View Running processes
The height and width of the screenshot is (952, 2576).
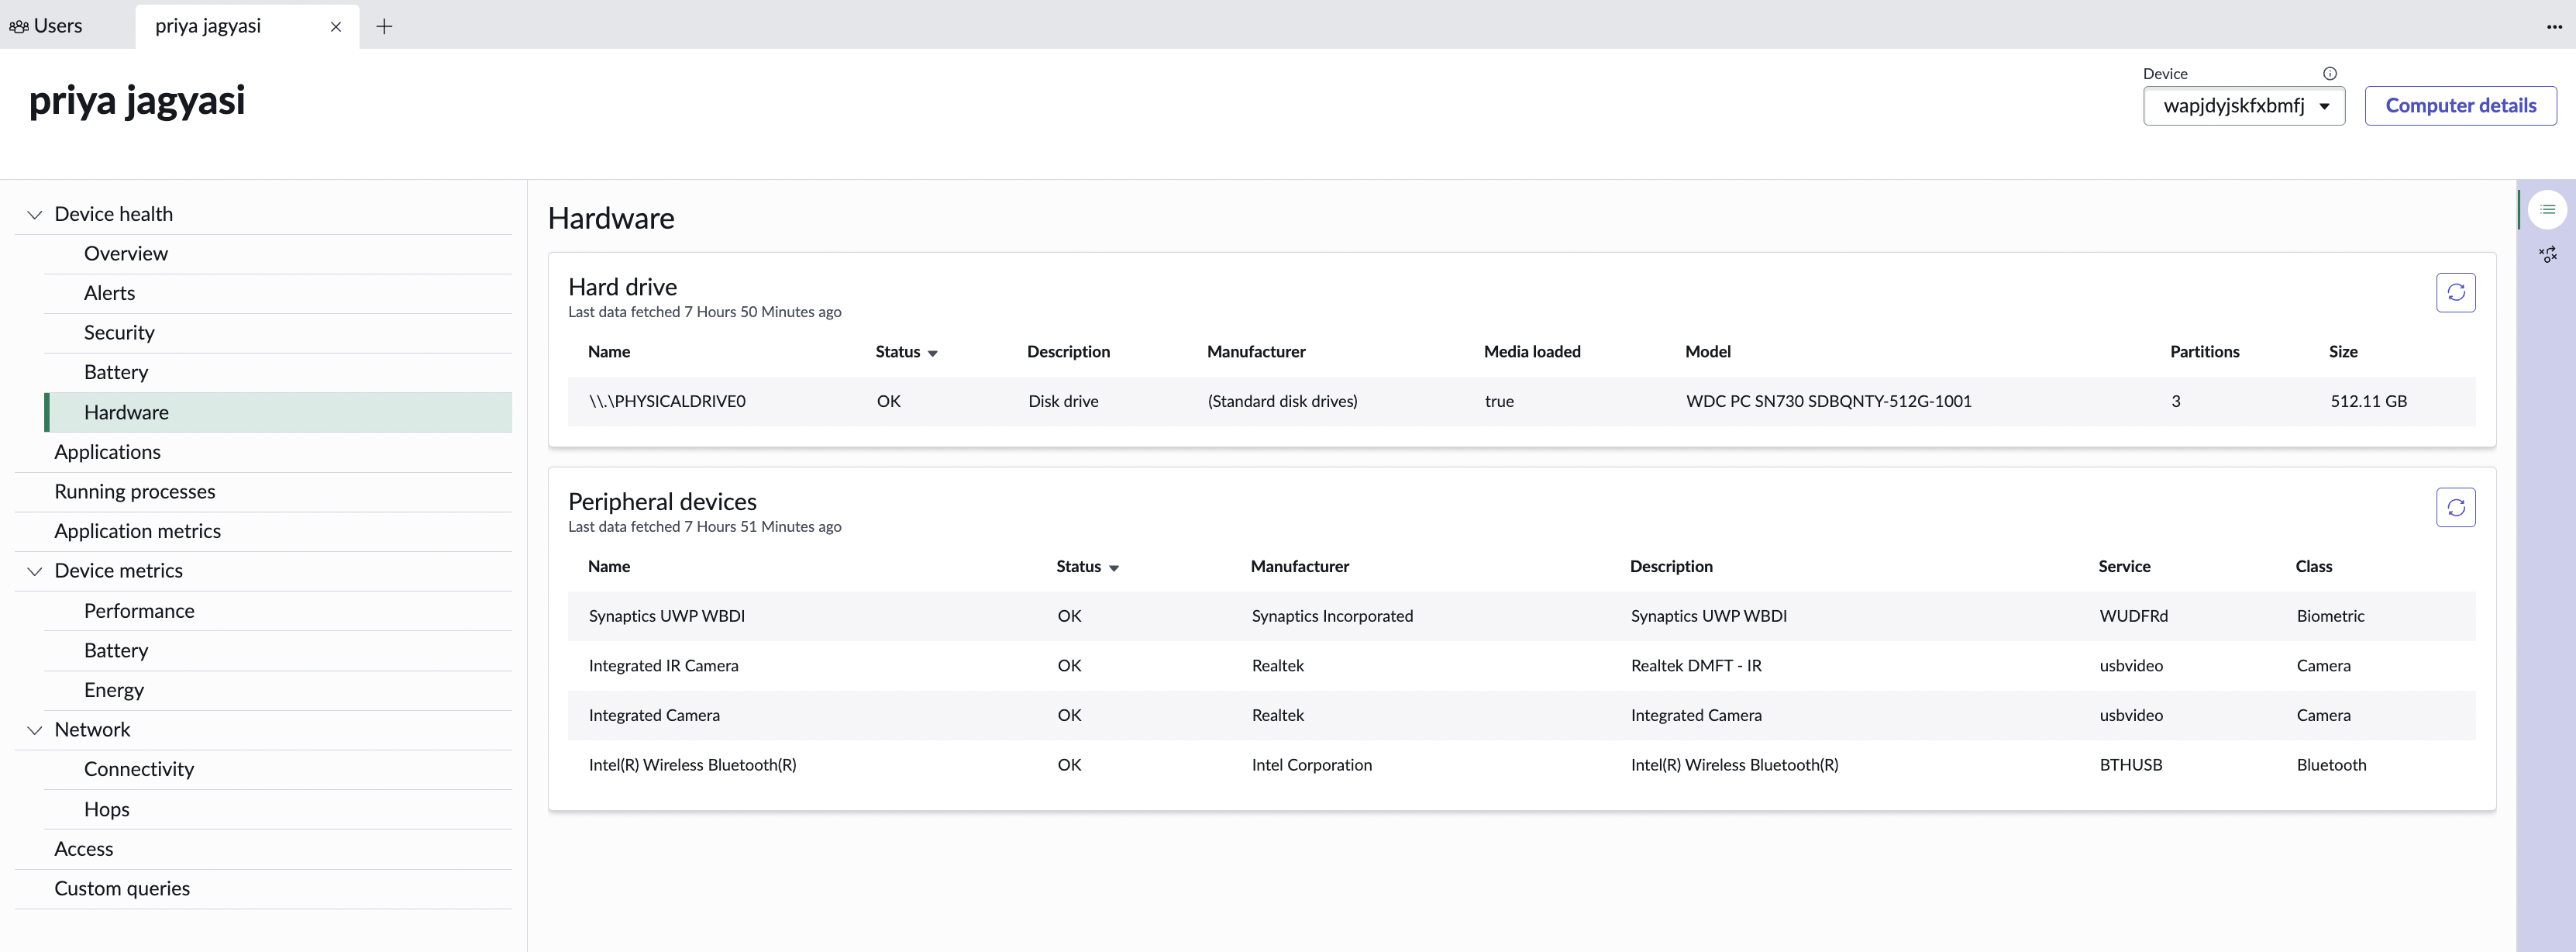coord(263,492)
